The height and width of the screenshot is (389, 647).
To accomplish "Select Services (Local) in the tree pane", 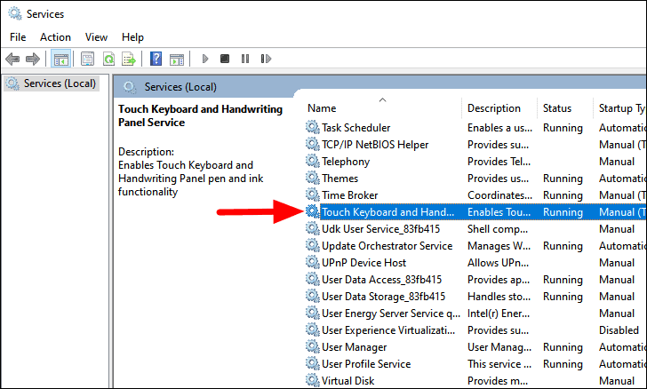I will pos(52,83).
